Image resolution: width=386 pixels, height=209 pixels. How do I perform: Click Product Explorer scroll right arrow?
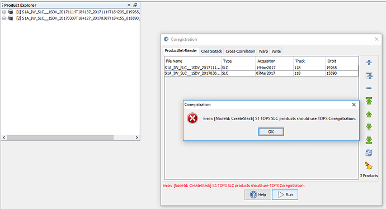point(137,137)
